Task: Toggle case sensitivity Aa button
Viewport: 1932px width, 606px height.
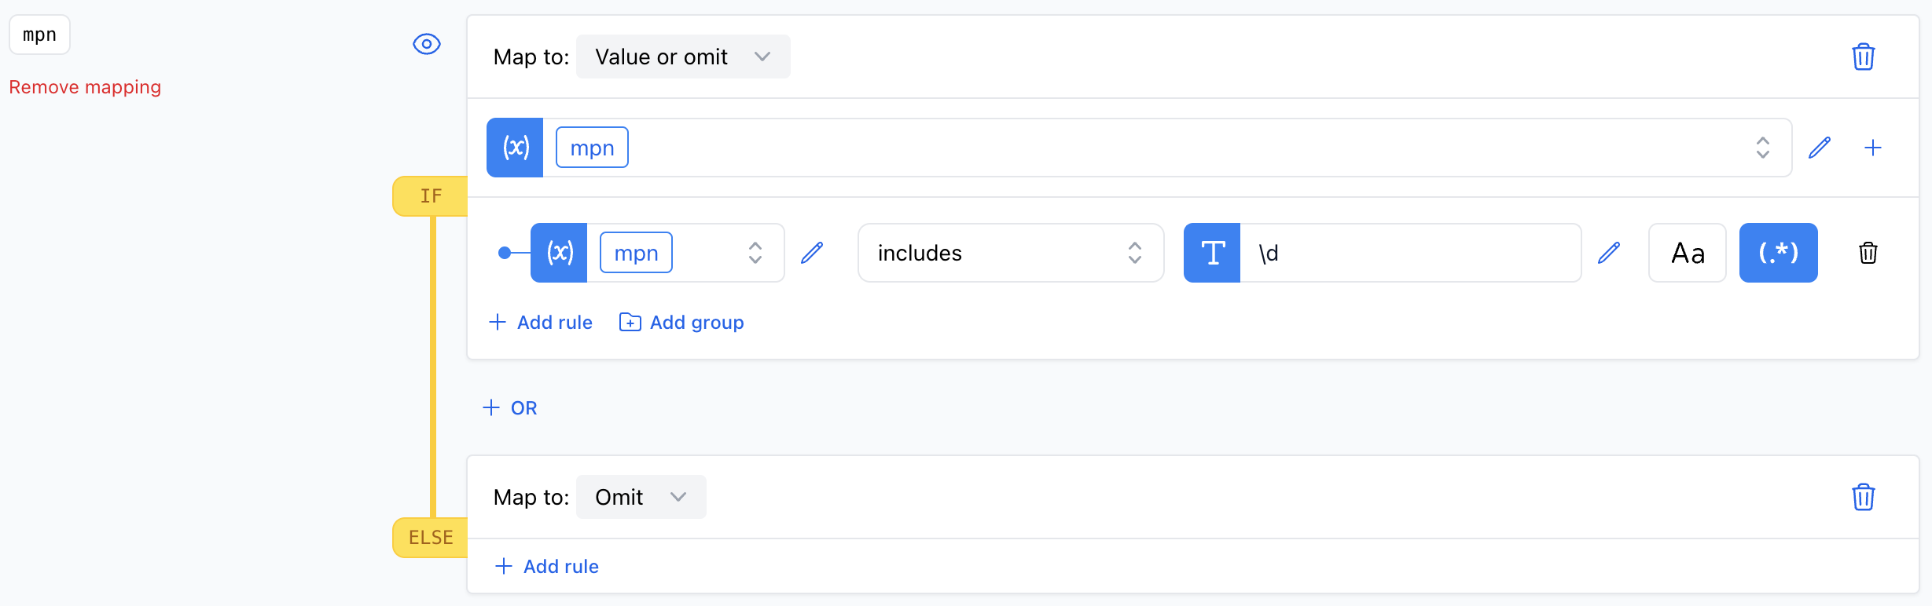Action: [x=1688, y=253]
